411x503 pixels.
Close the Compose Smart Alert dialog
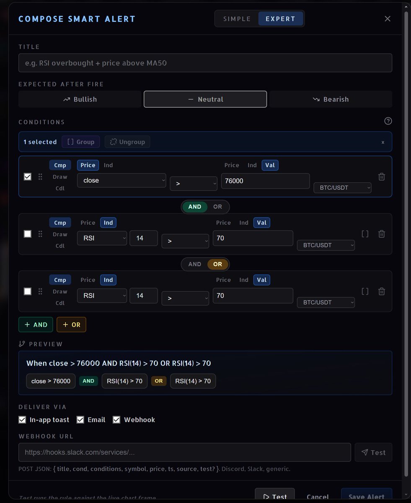coord(388,19)
